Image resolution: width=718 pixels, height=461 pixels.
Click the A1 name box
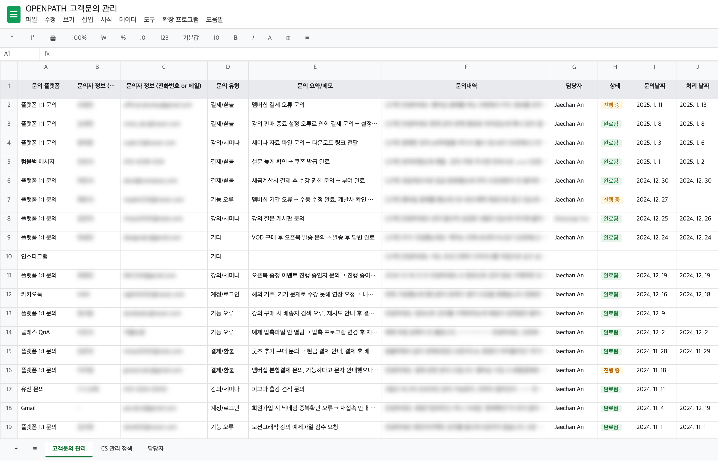[x=20, y=54]
